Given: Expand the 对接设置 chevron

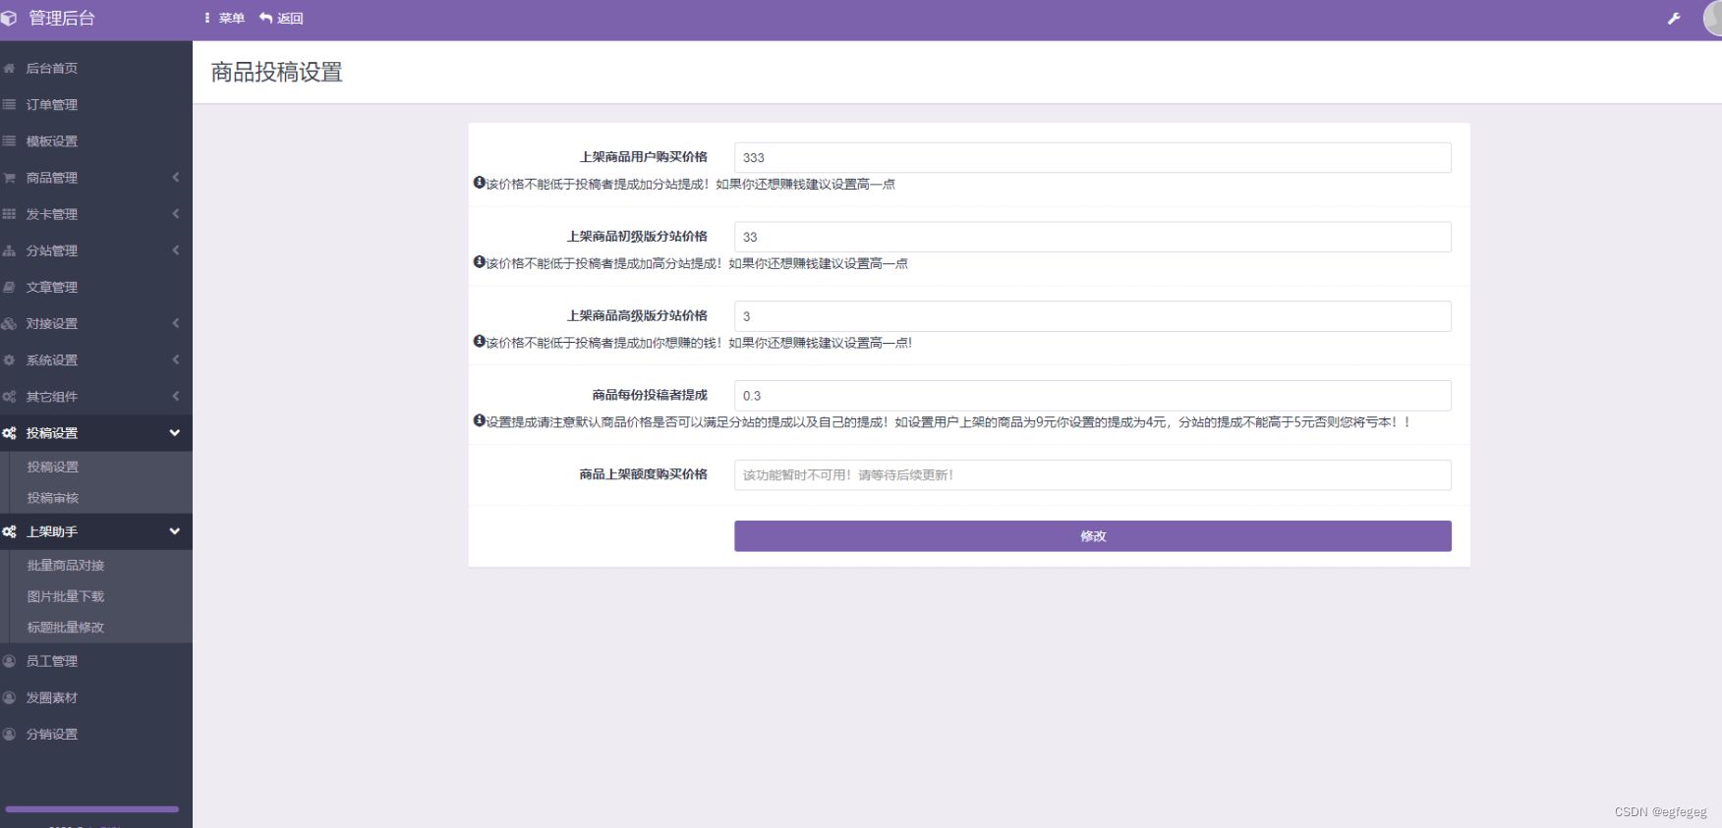Looking at the screenshot, I should (x=176, y=323).
